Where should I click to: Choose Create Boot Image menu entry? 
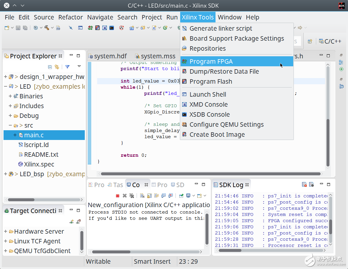pos(217,134)
